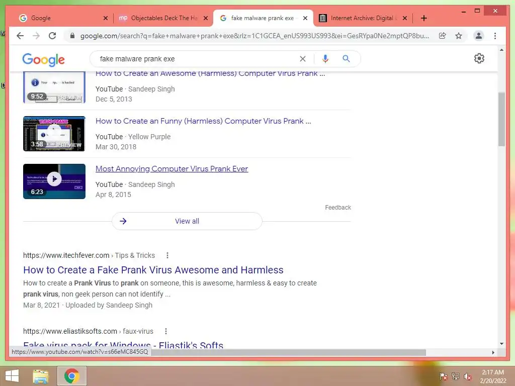This screenshot has height=386, width=515.
Task: Click the horizontal scrollbar thumb
Action: (288, 352)
